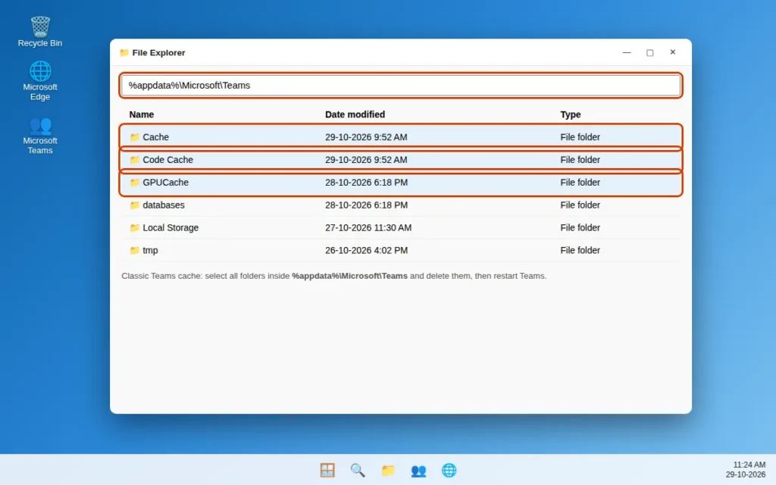The image size is (776, 485).
Task: Click the folder icon in the File Explorer title
Action: tap(124, 52)
